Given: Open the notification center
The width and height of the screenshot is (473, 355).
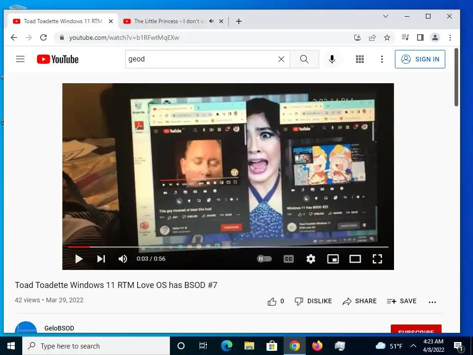Looking at the screenshot, I should (x=459, y=346).
